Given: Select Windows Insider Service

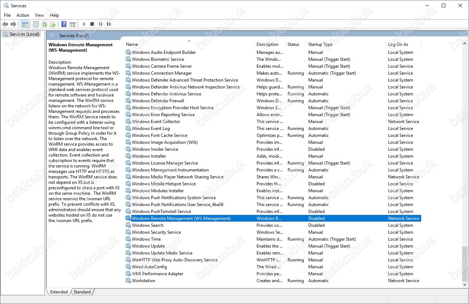Looking at the screenshot, I should [273, 149].
